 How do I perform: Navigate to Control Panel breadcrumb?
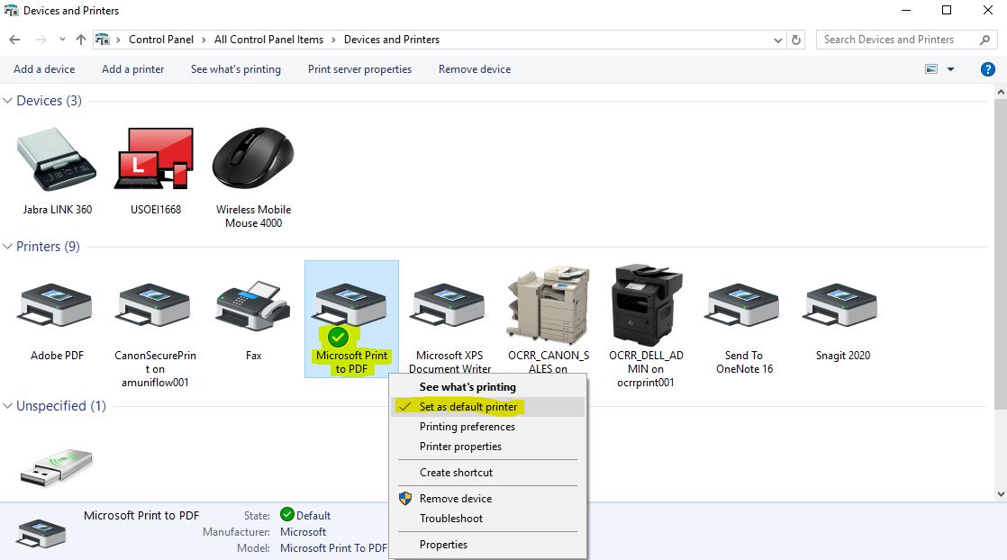click(161, 40)
